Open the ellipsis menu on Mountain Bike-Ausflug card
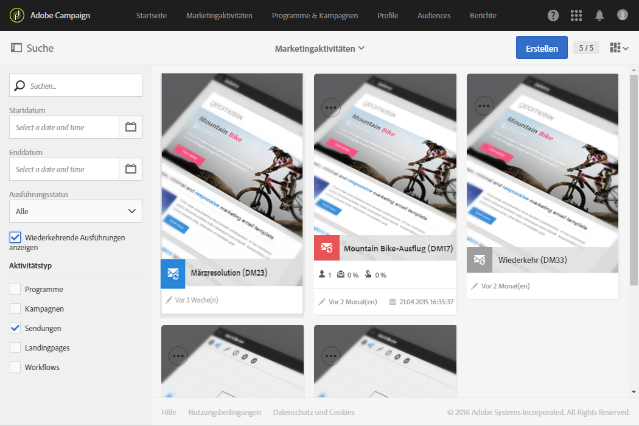Screen dimensions: 639x426 tap(331, 108)
